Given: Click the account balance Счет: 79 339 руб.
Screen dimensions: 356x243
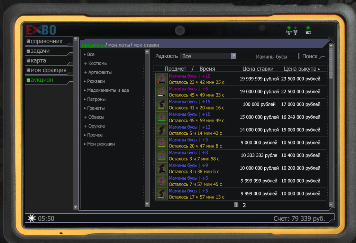Looking at the screenshot, I should tap(299, 219).
